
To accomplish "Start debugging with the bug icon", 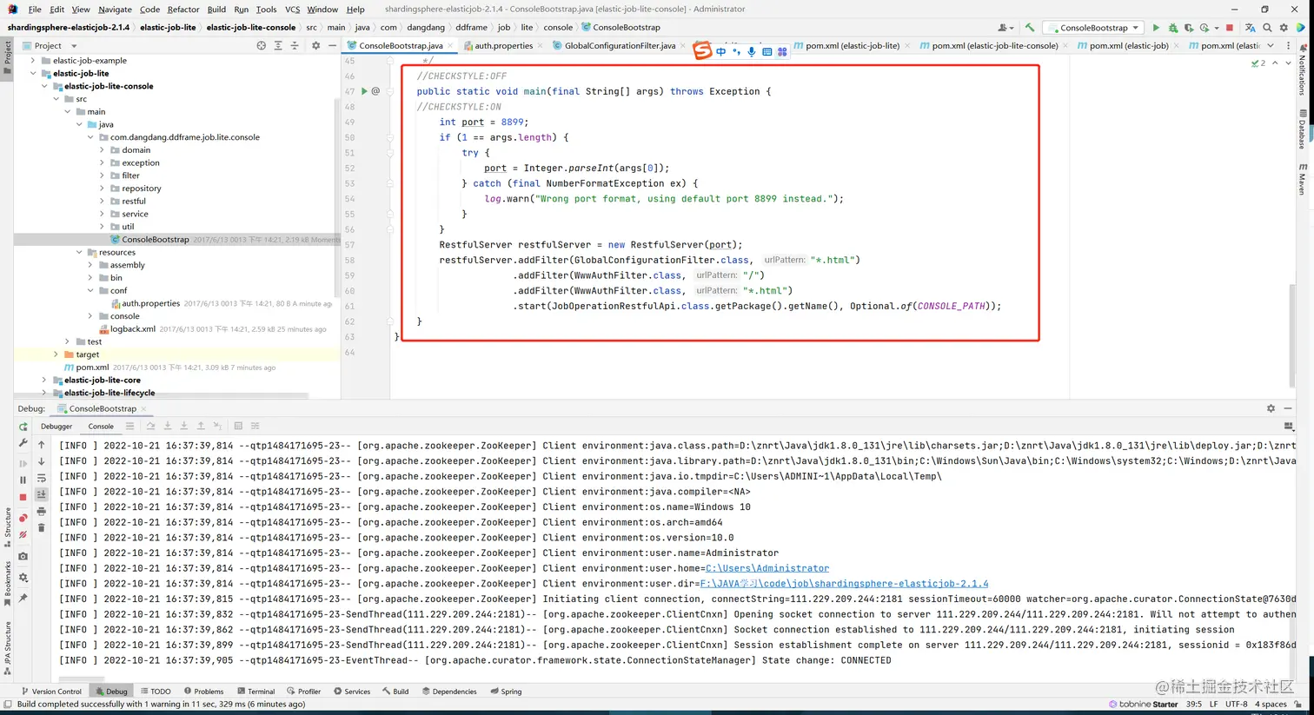I will click(1172, 28).
